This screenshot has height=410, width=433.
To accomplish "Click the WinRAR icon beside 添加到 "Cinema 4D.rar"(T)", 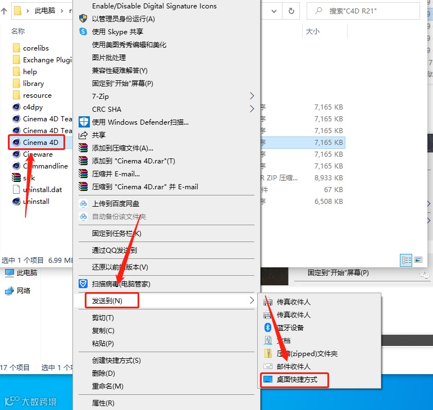I will coord(83,161).
